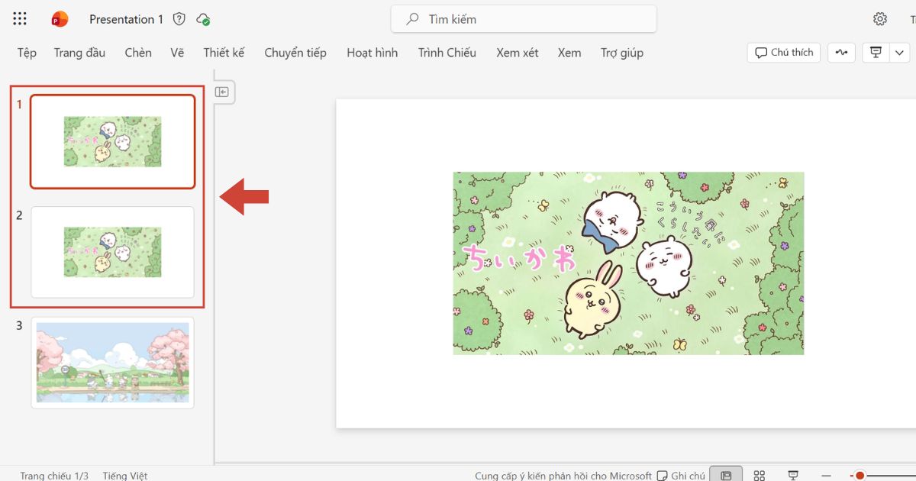Select the Xem tab

tap(569, 53)
